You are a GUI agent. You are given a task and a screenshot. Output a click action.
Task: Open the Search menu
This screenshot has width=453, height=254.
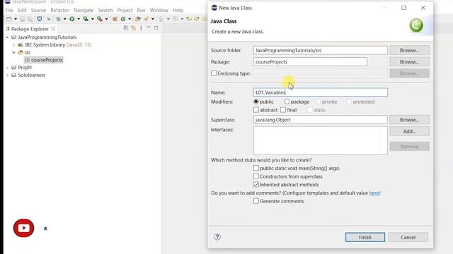105,10
